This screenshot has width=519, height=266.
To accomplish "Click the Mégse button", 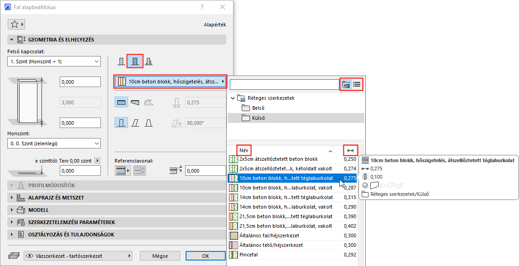I will pos(160,256).
